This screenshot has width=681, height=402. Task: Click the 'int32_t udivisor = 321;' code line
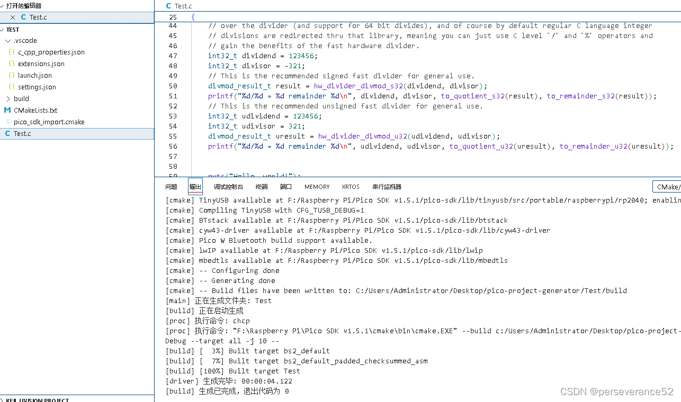tap(256, 126)
